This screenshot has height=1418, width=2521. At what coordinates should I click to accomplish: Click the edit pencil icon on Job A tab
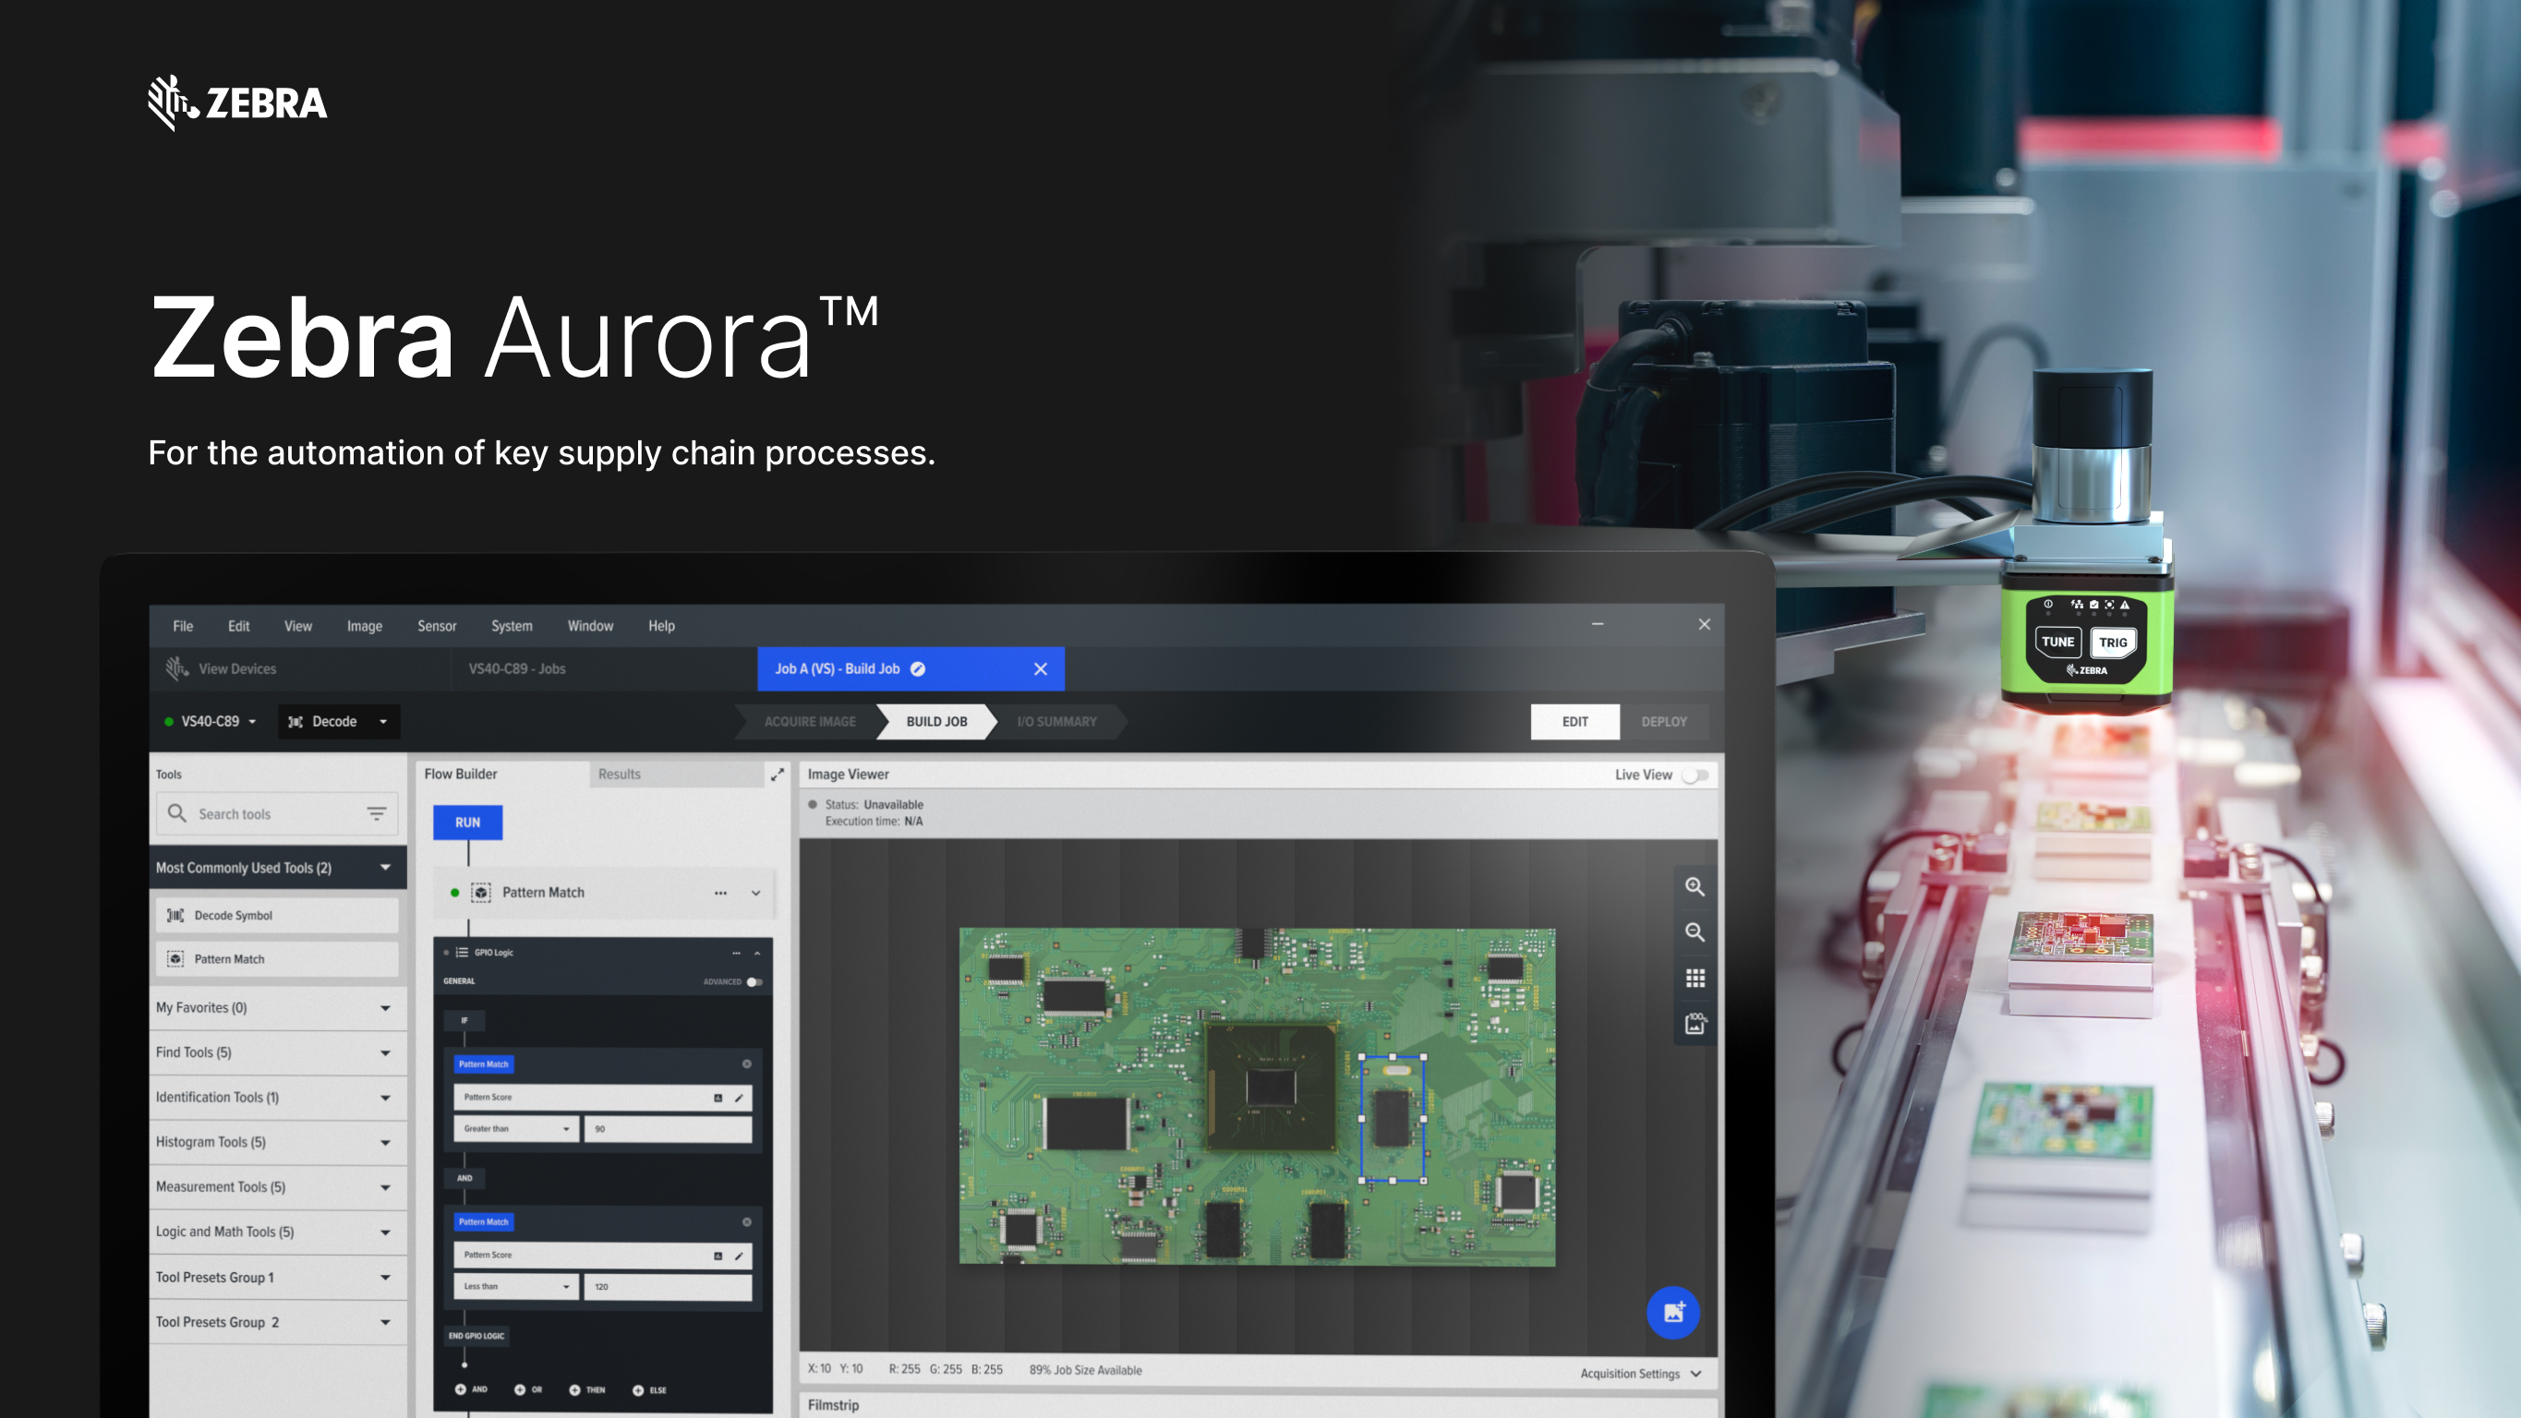pyautogui.click(x=918, y=668)
